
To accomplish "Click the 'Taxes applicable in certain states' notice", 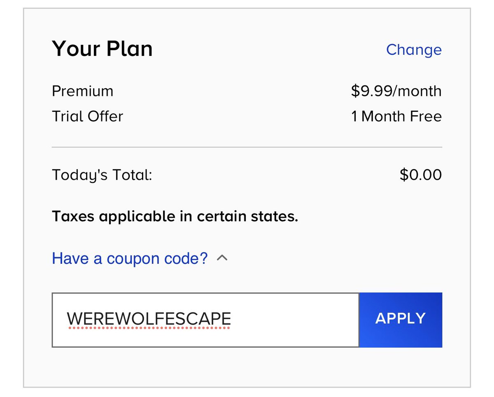I will click(175, 216).
